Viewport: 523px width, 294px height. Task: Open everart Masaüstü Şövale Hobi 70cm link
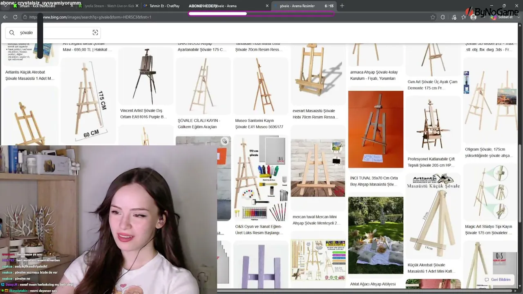pos(315,114)
